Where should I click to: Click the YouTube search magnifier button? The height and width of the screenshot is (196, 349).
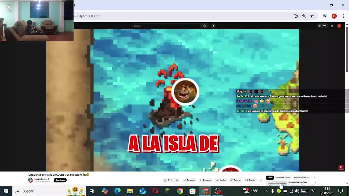pyautogui.click(x=204, y=26)
